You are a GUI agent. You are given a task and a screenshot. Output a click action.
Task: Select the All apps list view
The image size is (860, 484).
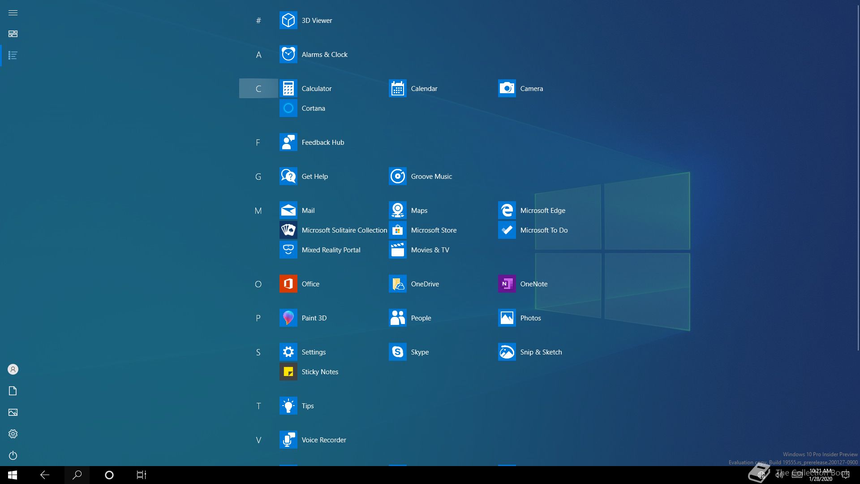point(13,55)
